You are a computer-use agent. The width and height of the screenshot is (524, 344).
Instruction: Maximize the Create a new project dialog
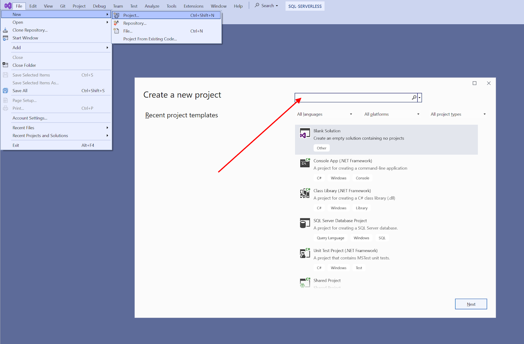coord(474,83)
